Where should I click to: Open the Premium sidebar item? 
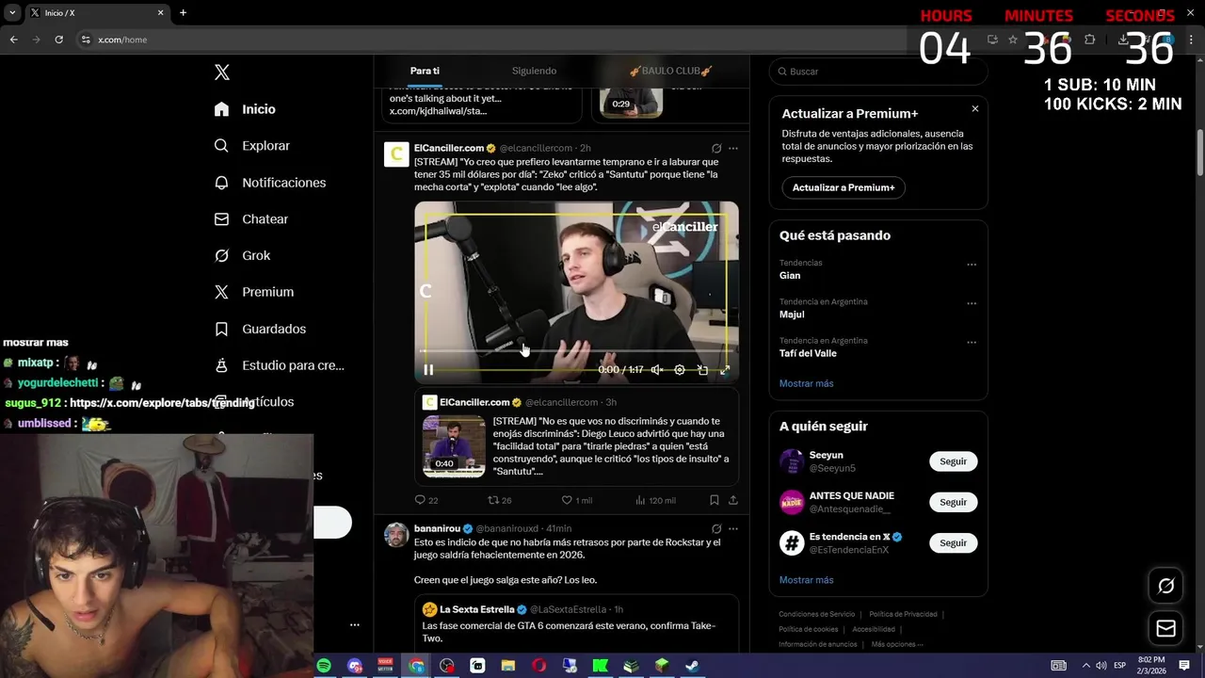tap(254, 292)
